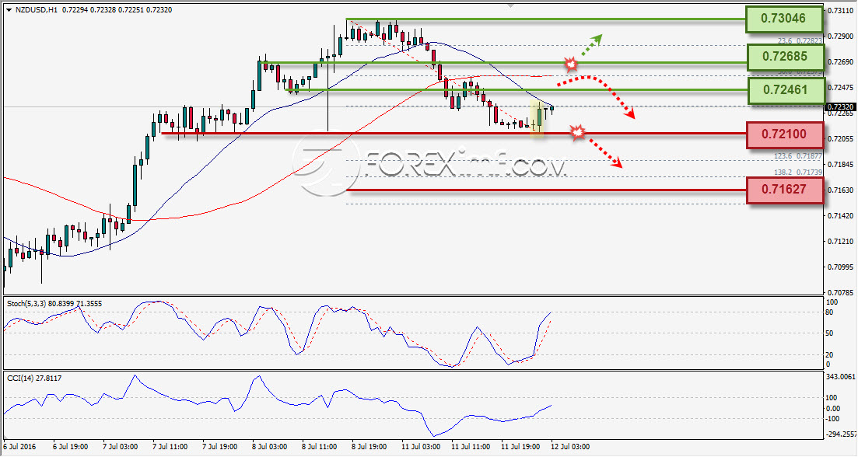The width and height of the screenshot is (858, 457).
Task: Click the Stochastic scale value 50
Action: tap(829, 333)
